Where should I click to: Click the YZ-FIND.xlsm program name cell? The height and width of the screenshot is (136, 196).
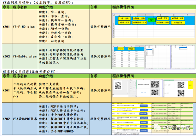coord(25,27)
